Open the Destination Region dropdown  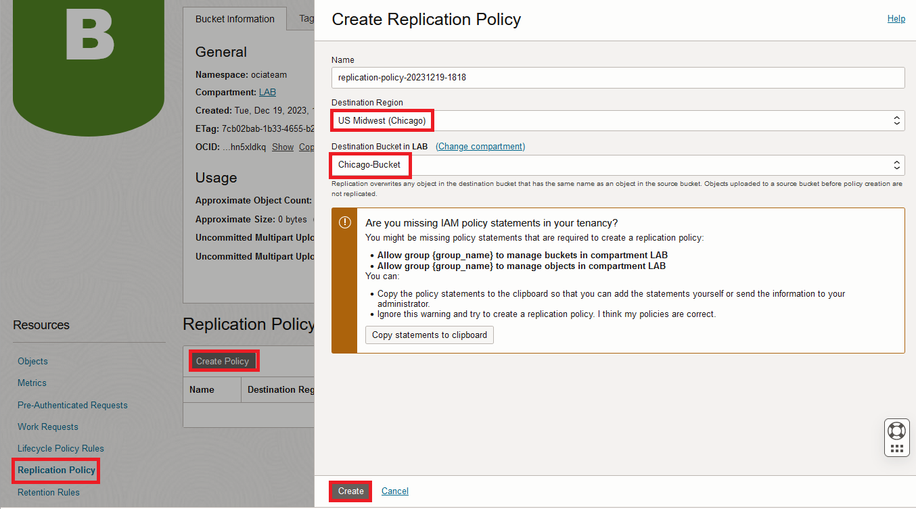tap(618, 121)
